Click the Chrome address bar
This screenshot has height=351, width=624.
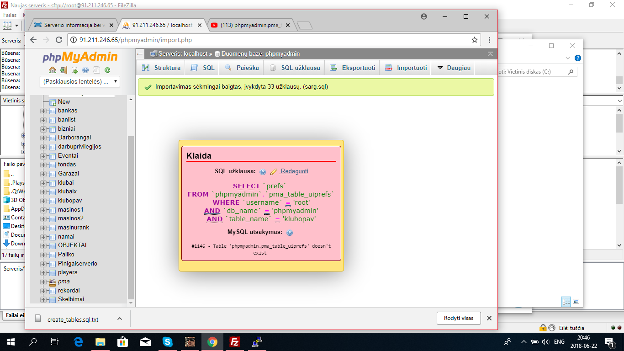tap(274, 40)
